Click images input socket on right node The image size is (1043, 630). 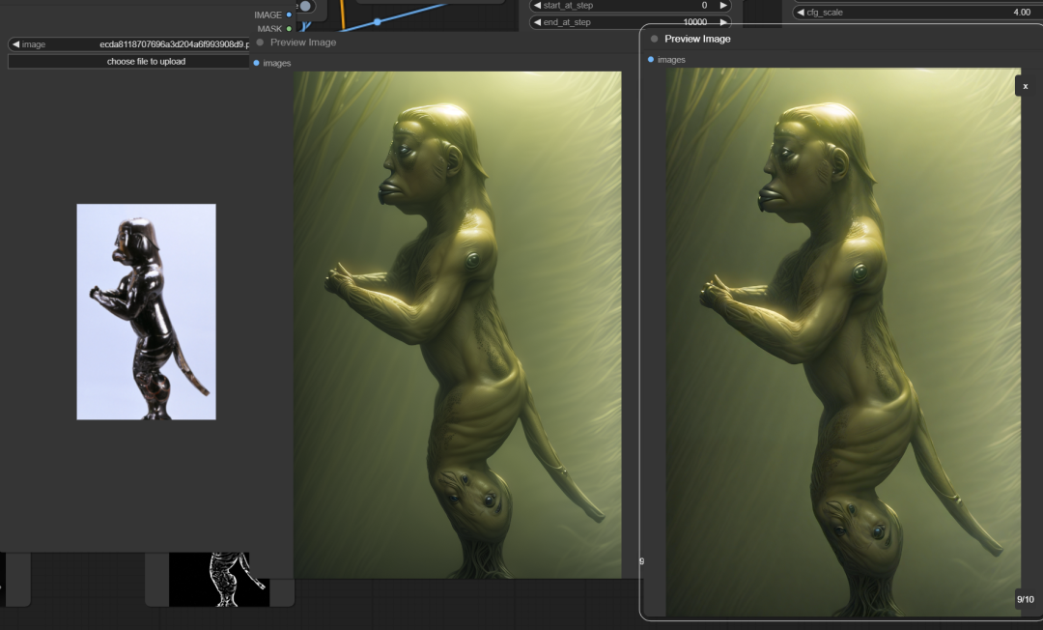pos(651,60)
